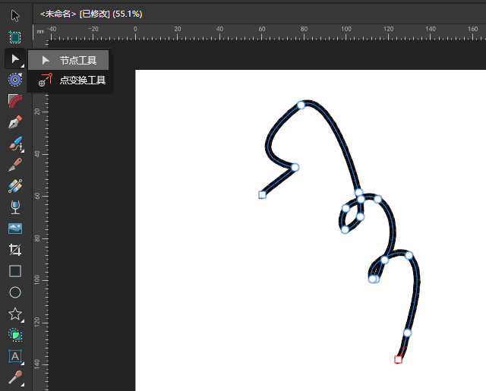This screenshot has height=391, width=486.
Task: Choose 点变换工具 from the flyout
Action: pyautogui.click(x=70, y=80)
